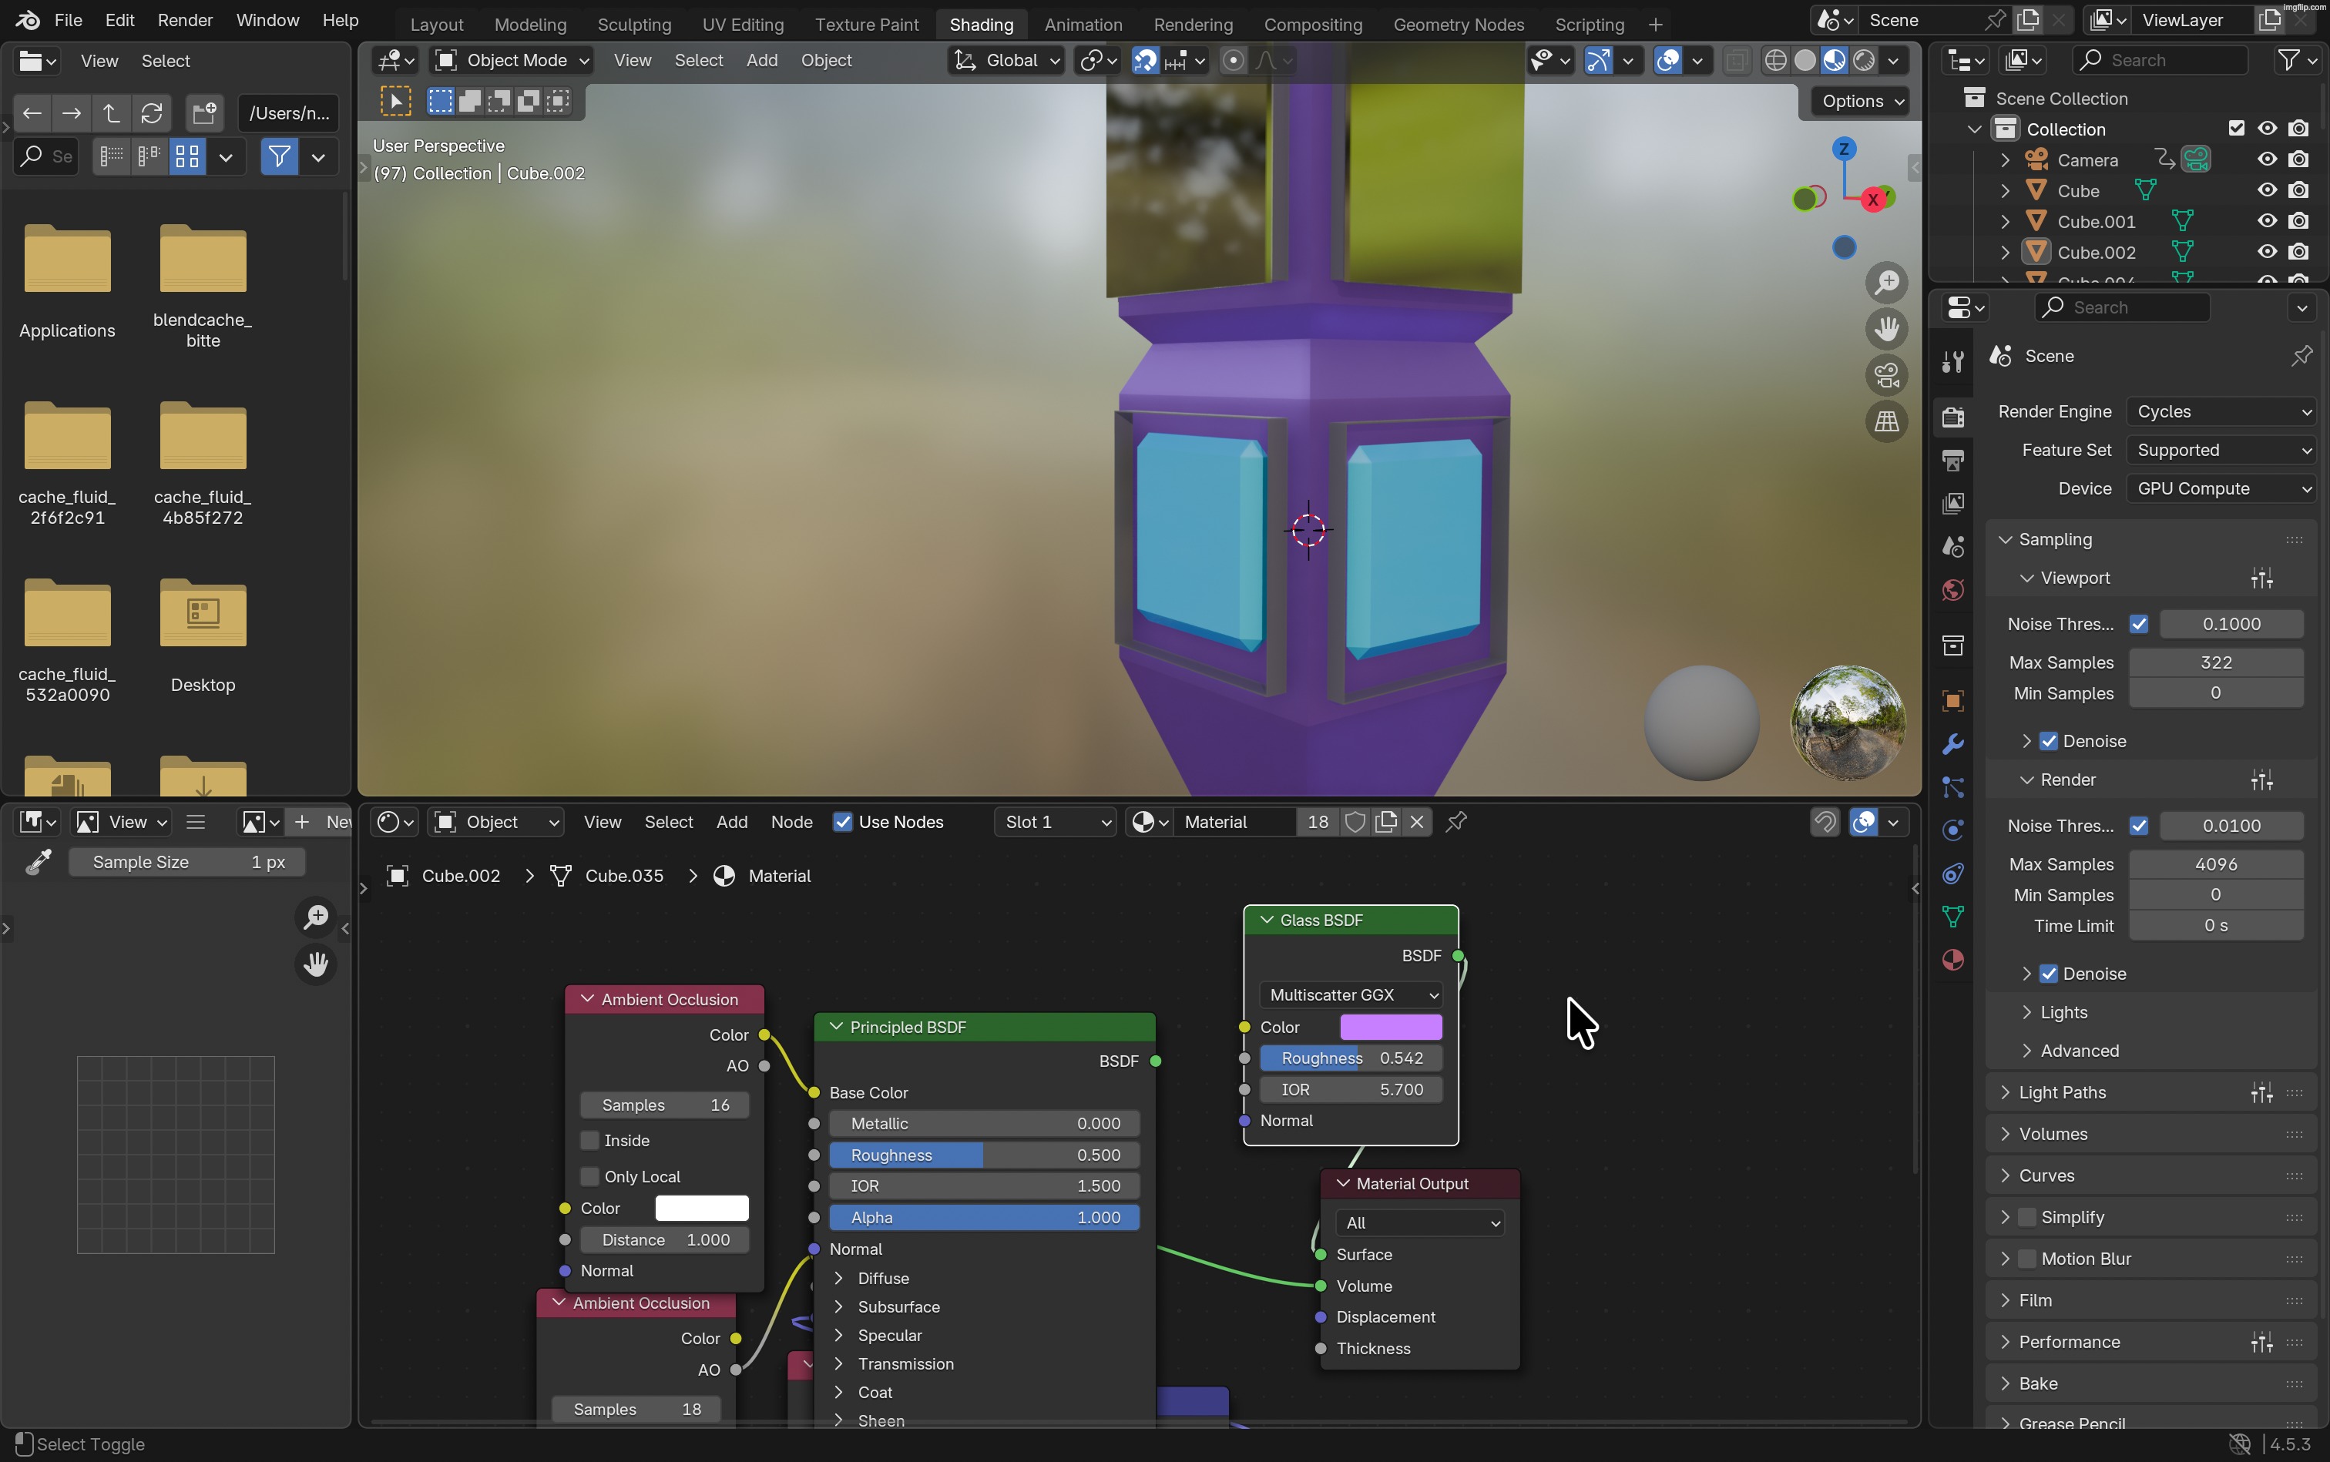Toggle camera view icon in viewport

point(1886,375)
